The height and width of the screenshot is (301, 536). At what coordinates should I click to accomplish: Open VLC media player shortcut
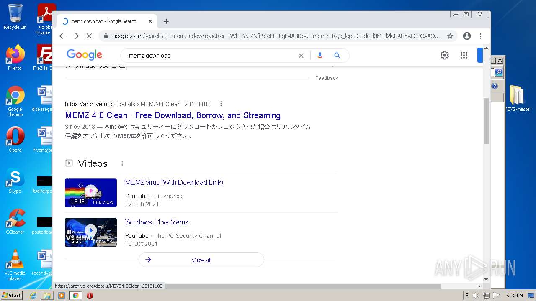pos(15,265)
